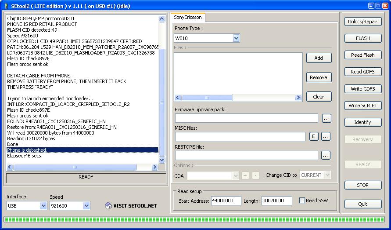Select the SonyEricsson tab

pos(188,17)
